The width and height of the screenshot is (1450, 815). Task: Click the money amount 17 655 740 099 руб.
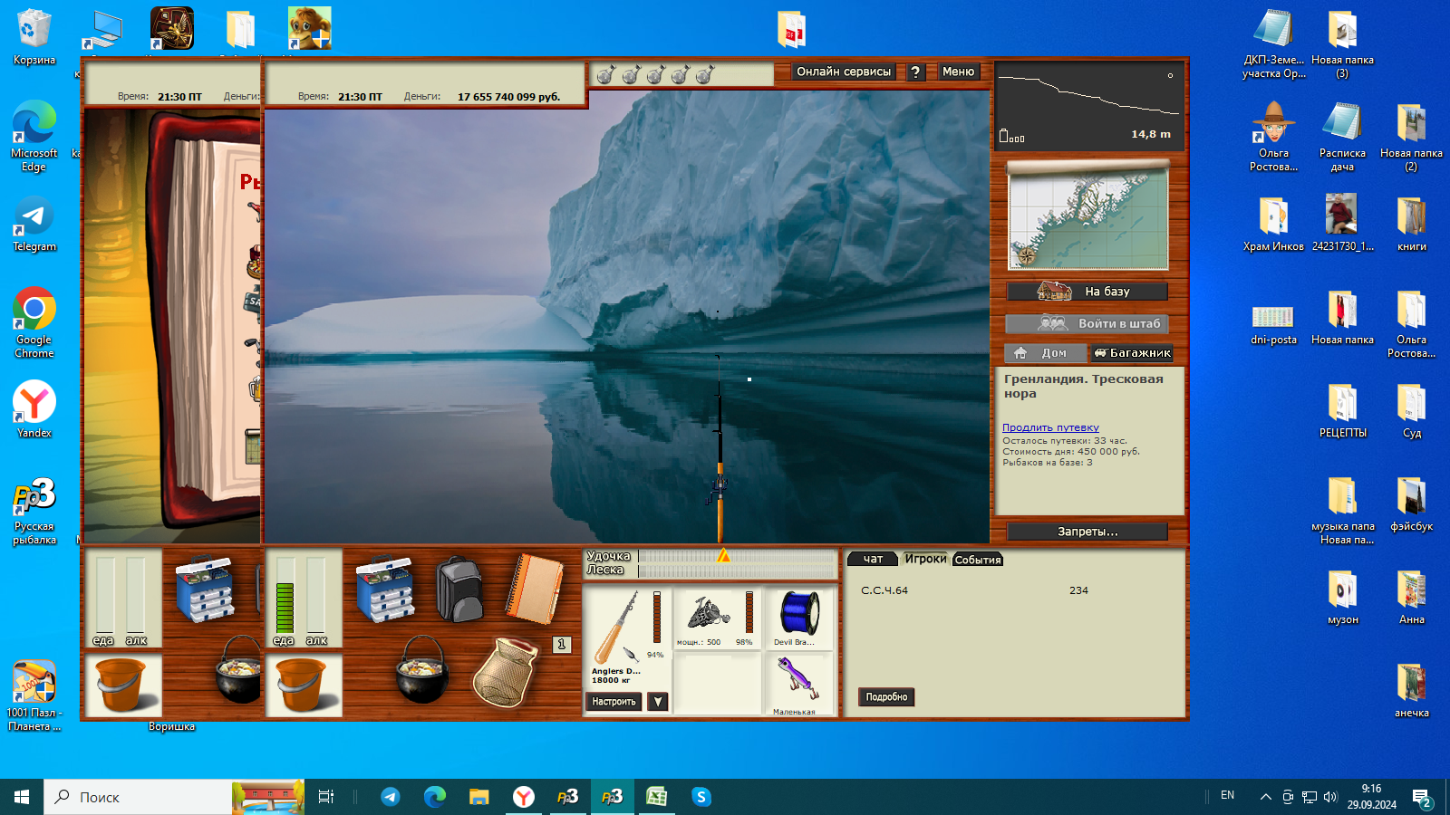point(508,97)
